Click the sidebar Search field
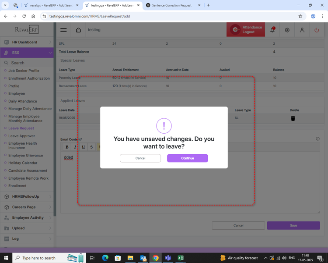Image resolution: width=328 pixels, height=263 pixels. click(x=28, y=63)
